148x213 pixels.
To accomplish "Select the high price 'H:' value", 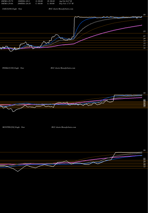I will [x=52, y=1].
